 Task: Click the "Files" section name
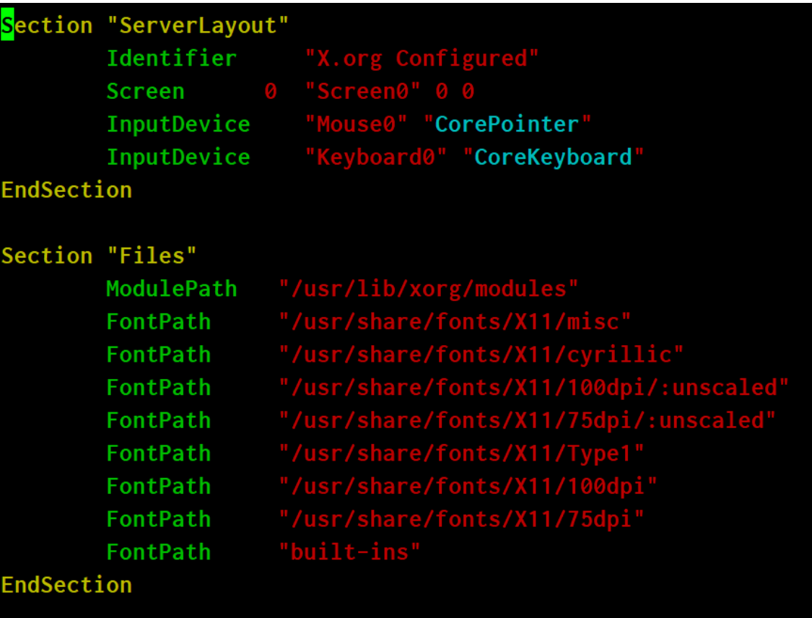point(152,256)
